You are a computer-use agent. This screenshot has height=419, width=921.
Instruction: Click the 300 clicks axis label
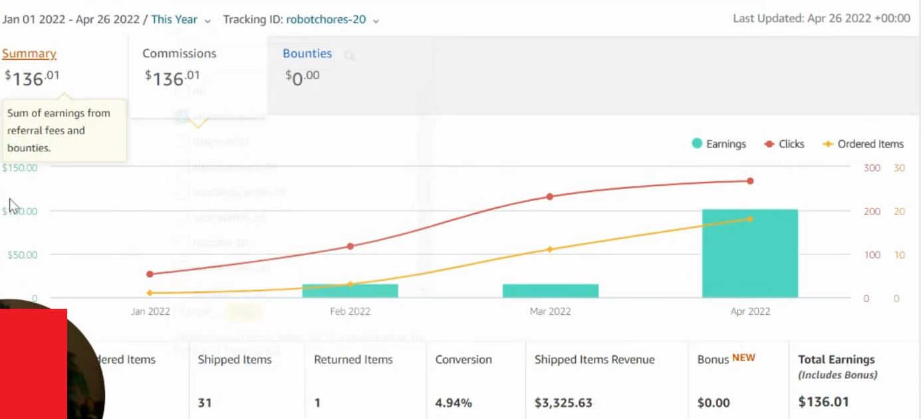tap(872, 168)
